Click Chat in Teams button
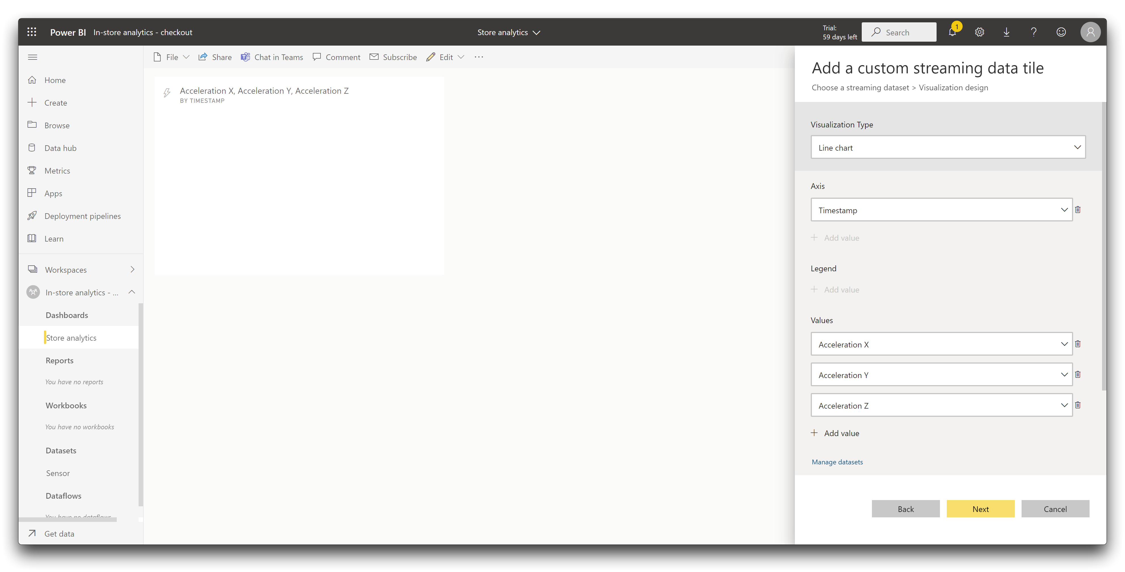The image size is (1125, 572). [x=272, y=57]
